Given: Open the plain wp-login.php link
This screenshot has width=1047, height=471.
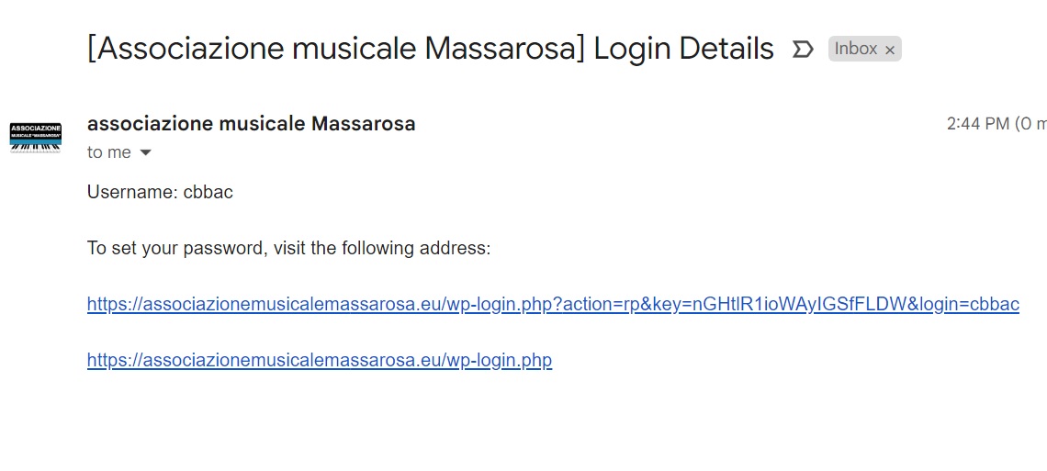Looking at the screenshot, I should click(320, 360).
